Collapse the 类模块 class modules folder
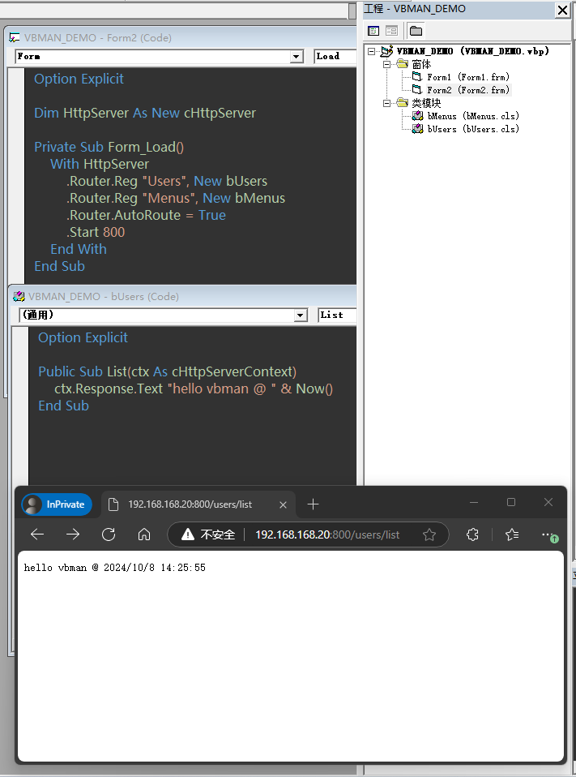 [x=387, y=103]
